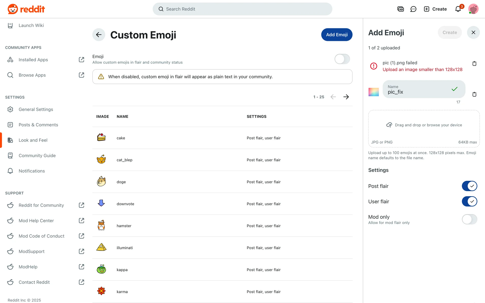
Task: Open Installed Apps external link icon
Action: click(x=81, y=60)
